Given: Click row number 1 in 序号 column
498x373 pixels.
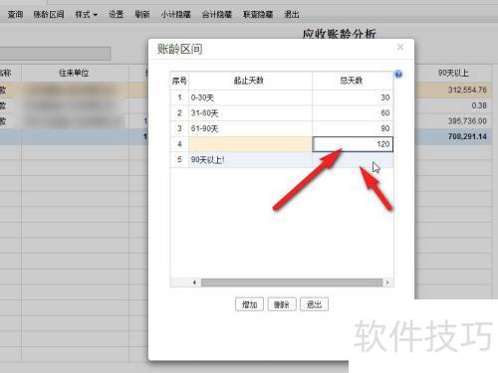Looking at the screenshot, I should (x=179, y=97).
